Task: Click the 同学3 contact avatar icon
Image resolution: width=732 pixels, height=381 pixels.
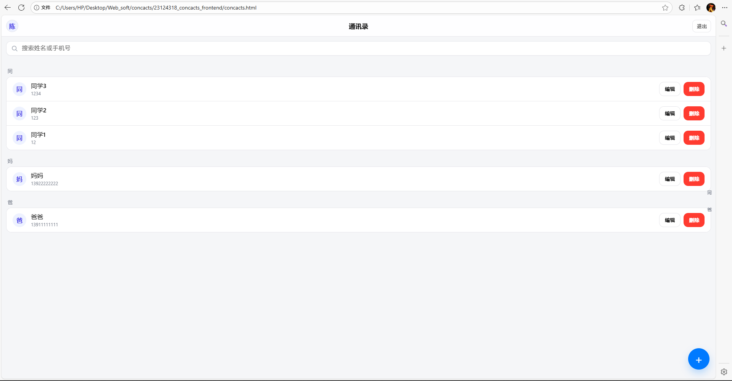Action: pyautogui.click(x=19, y=89)
